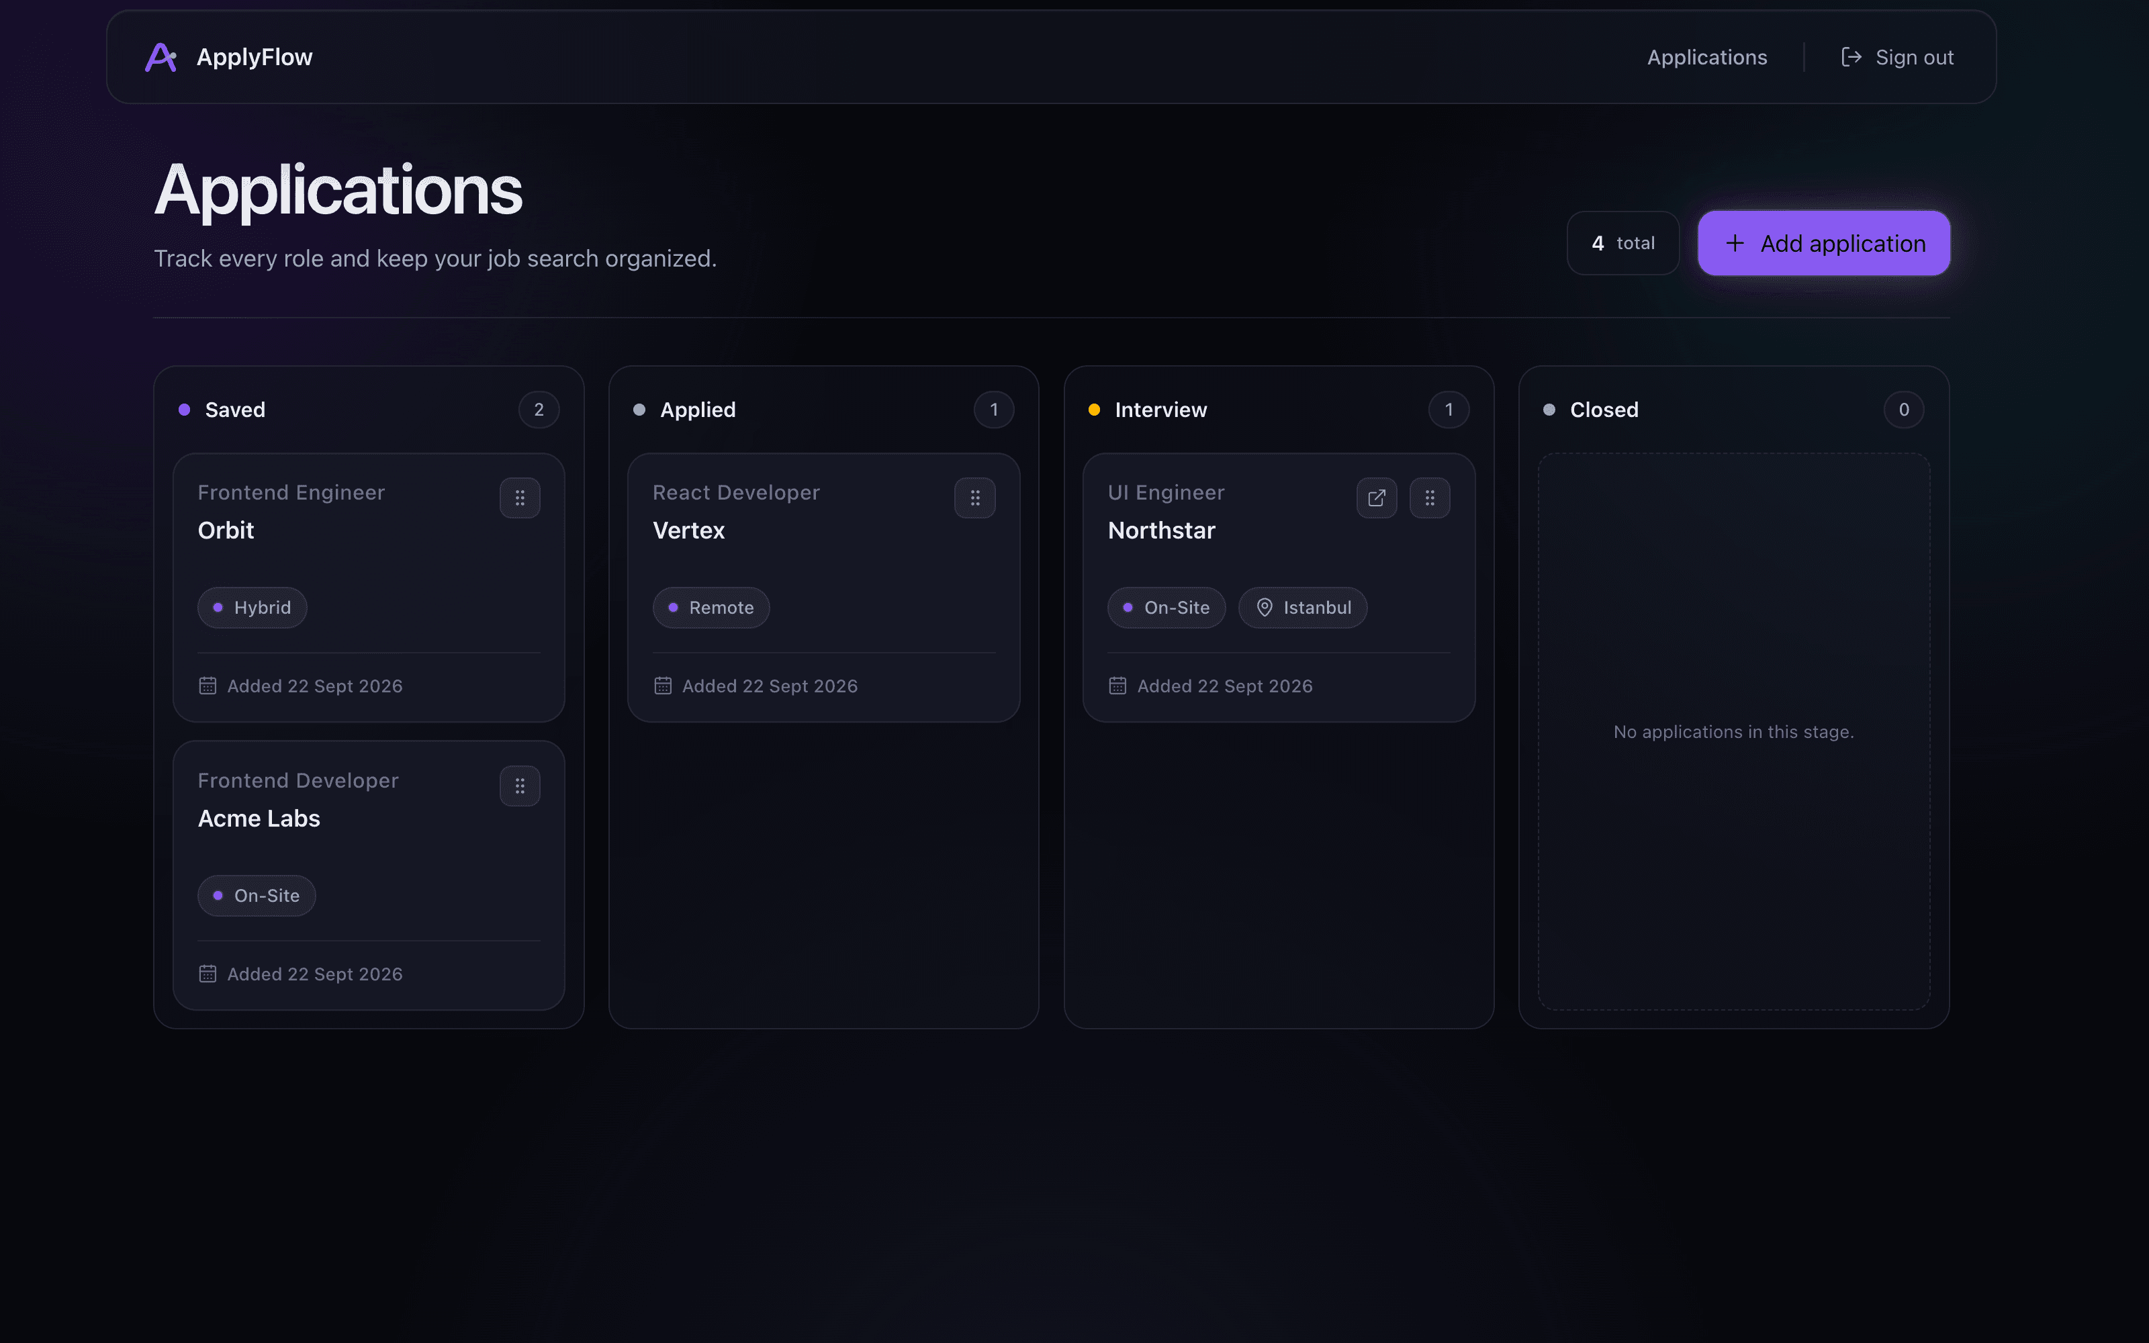Click the calendar icon on Northstar card
The width and height of the screenshot is (2149, 1343).
[1117, 685]
